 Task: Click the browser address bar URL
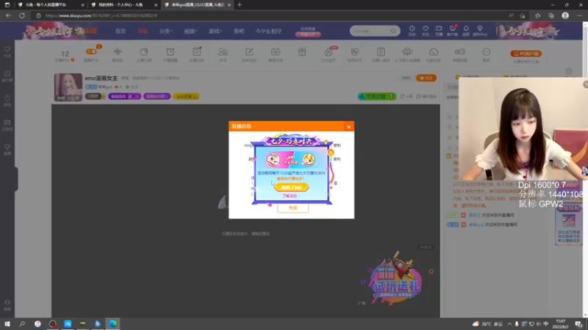point(101,15)
